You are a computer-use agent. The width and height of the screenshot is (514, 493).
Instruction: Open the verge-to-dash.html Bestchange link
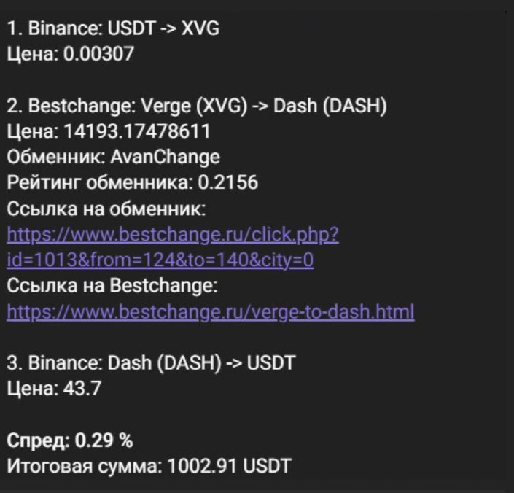pos(211,311)
